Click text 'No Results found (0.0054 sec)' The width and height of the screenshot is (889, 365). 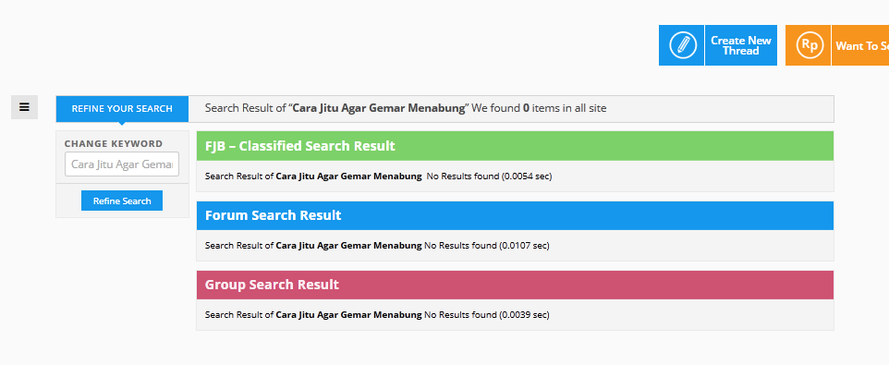coord(489,176)
